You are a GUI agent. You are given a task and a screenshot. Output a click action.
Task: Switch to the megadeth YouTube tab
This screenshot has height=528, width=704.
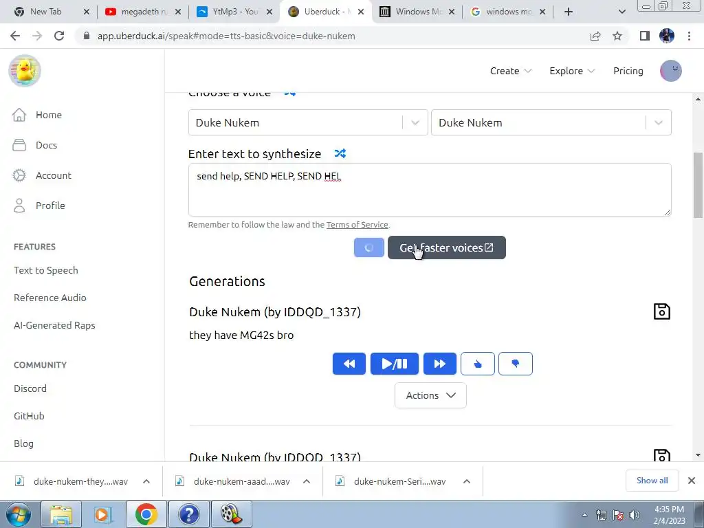pos(144,12)
